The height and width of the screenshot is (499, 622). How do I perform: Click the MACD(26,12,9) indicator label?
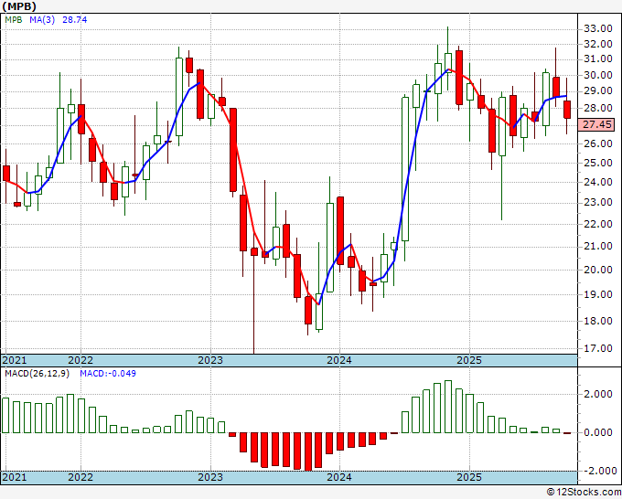[x=37, y=374]
